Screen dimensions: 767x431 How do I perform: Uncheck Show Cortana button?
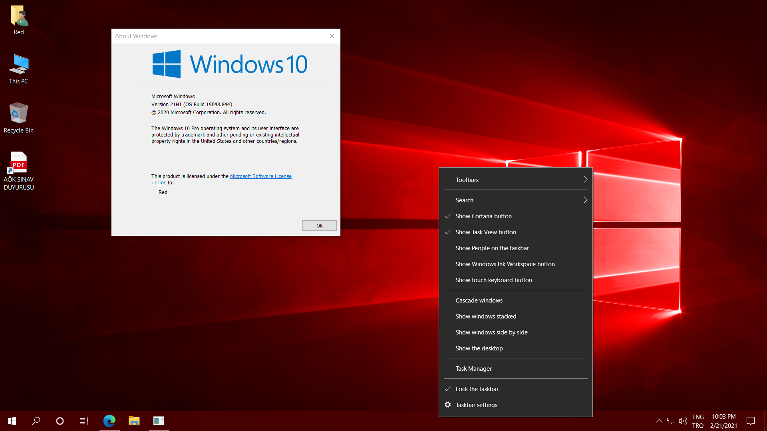pos(483,216)
